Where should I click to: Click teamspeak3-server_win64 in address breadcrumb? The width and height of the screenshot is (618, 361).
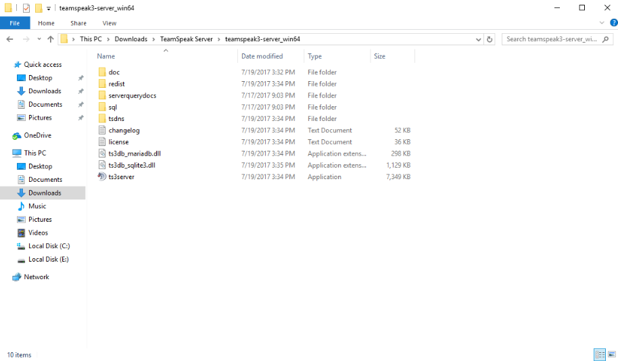[x=262, y=39]
